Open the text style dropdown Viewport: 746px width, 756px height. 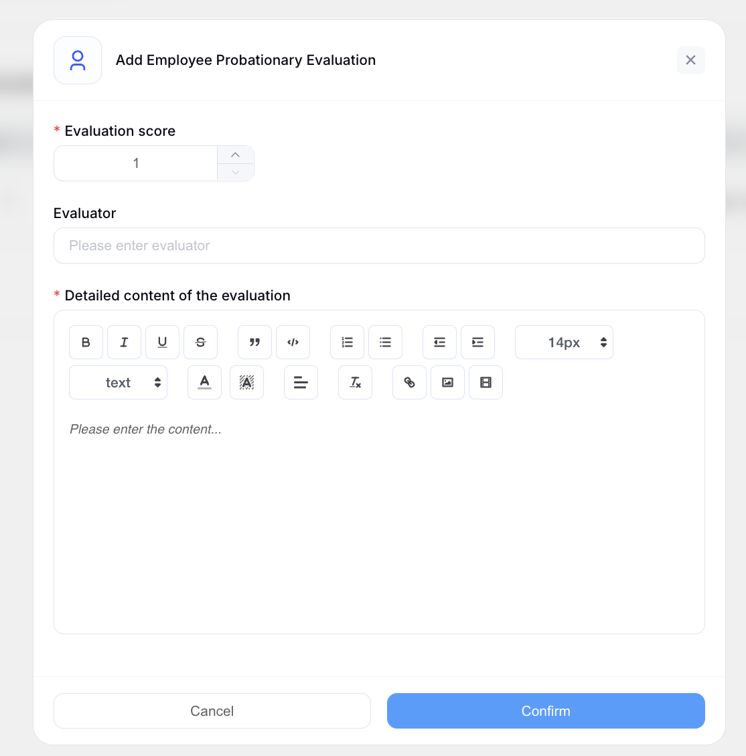pyautogui.click(x=118, y=382)
